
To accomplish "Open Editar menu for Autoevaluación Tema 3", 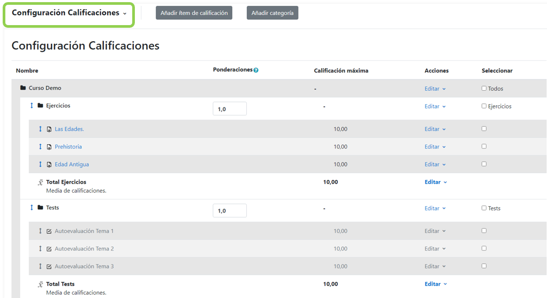I will click(x=435, y=266).
